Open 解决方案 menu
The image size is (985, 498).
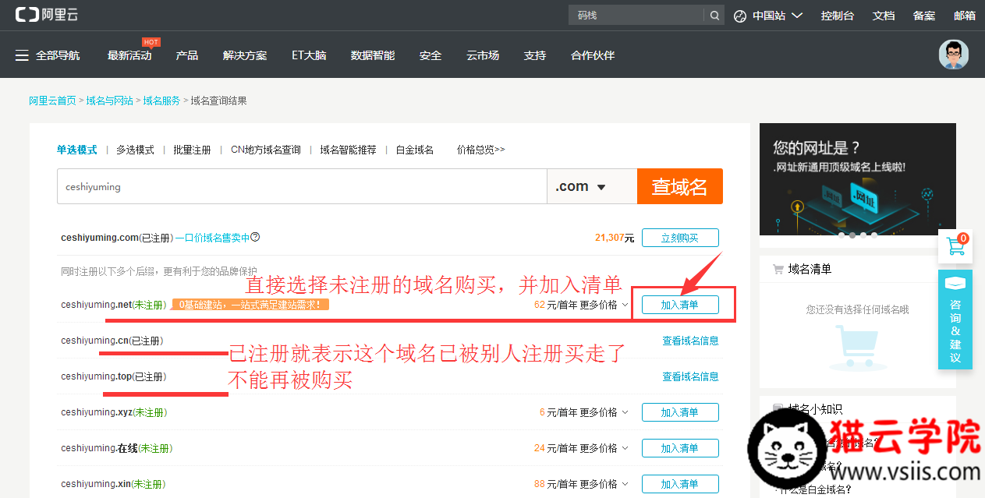tap(245, 55)
